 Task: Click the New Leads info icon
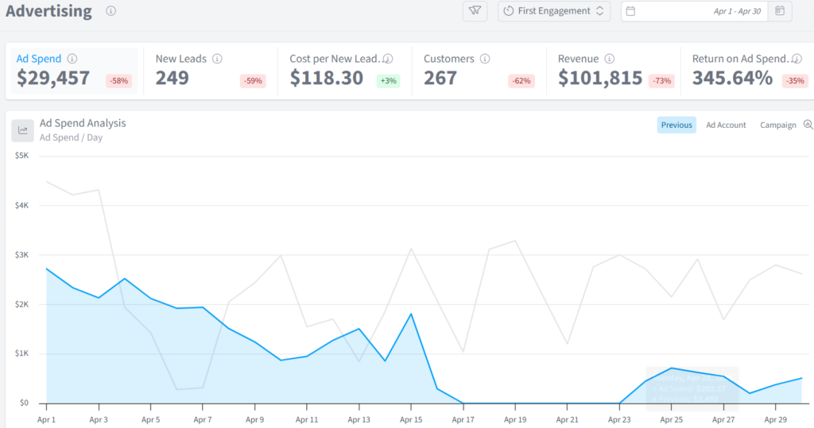(217, 59)
